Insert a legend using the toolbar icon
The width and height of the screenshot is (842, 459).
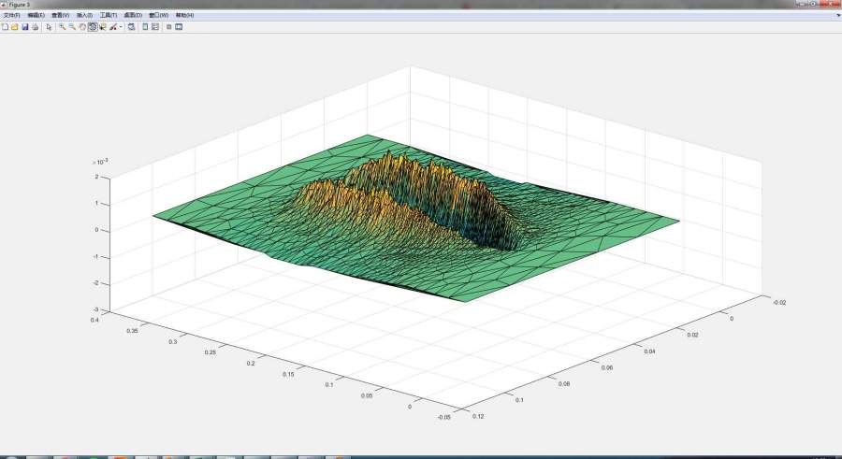(x=155, y=27)
